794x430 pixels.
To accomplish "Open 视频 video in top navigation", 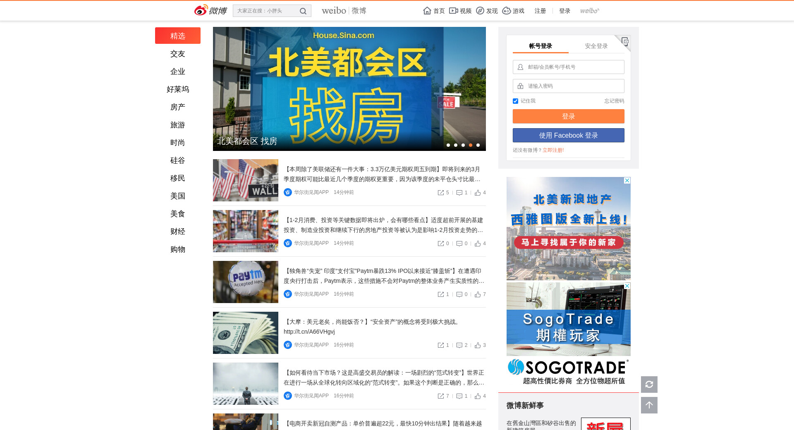I will (460, 11).
